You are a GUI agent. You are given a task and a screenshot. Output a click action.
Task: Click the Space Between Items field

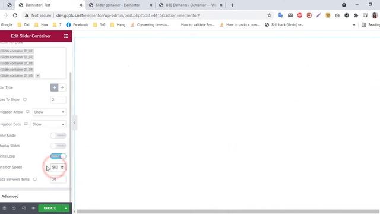coord(58,180)
